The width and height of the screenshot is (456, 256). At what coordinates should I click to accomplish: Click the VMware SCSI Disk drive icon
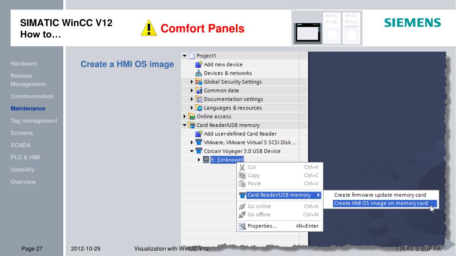tap(199, 142)
